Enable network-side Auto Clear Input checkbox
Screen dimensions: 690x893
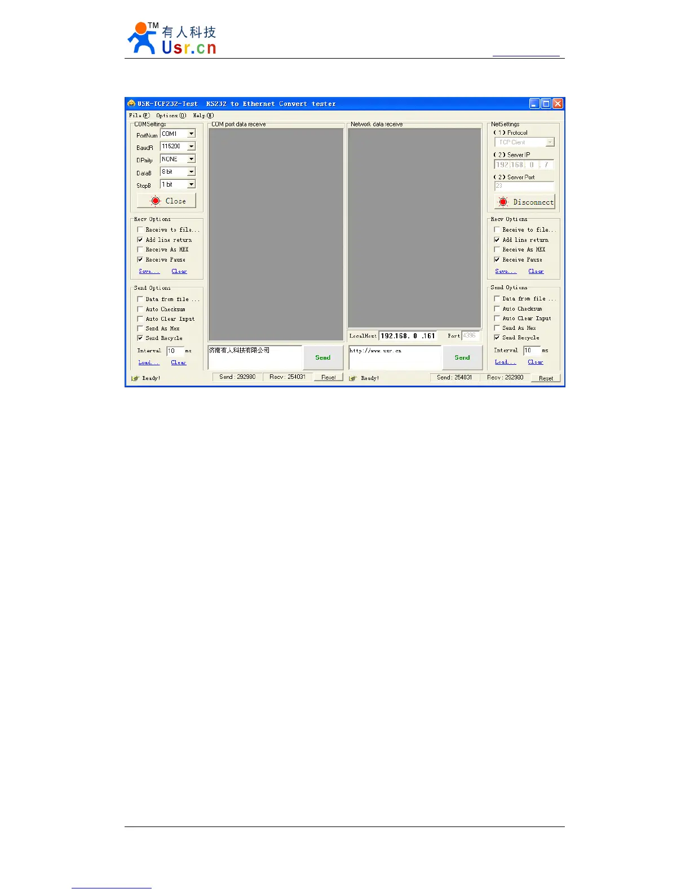[x=497, y=318]
